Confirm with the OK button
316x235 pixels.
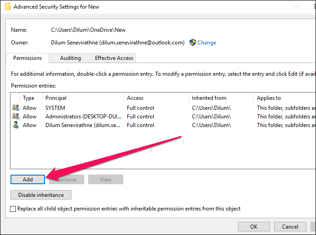click(x=254, y=226)
